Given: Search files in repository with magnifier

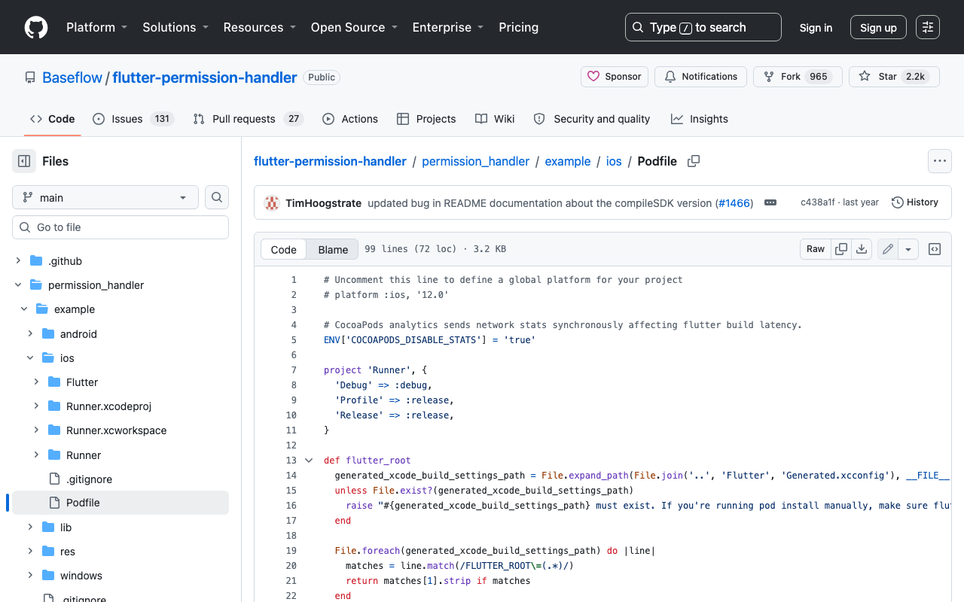Looking at the screenshot, I should click(217, 197).
